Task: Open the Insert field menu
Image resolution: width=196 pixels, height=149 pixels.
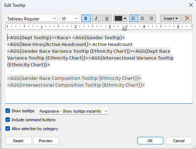Action: [171, 19]
